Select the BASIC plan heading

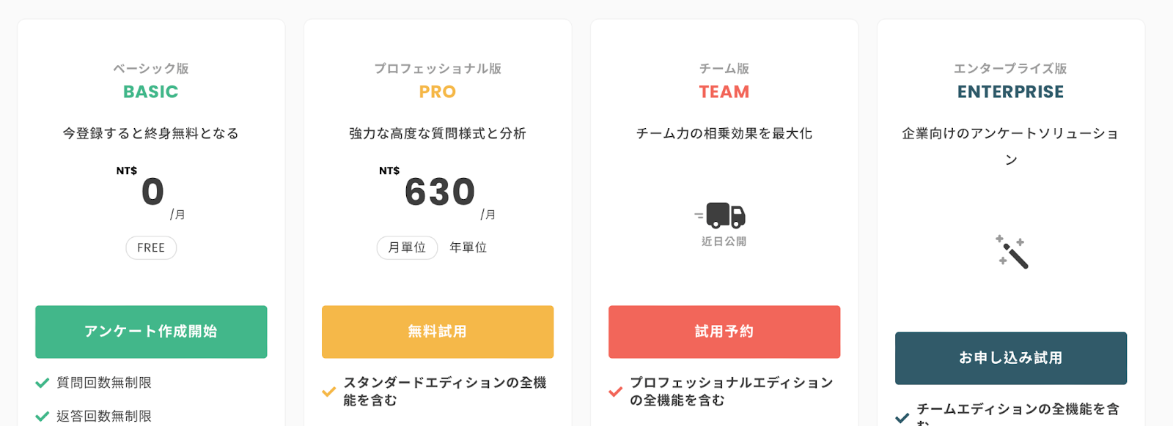(151, 91)
